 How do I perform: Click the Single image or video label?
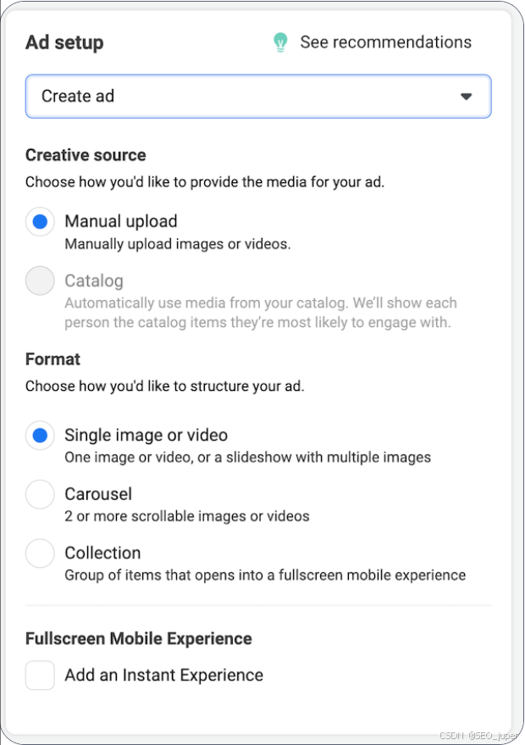tap(146, 435)
